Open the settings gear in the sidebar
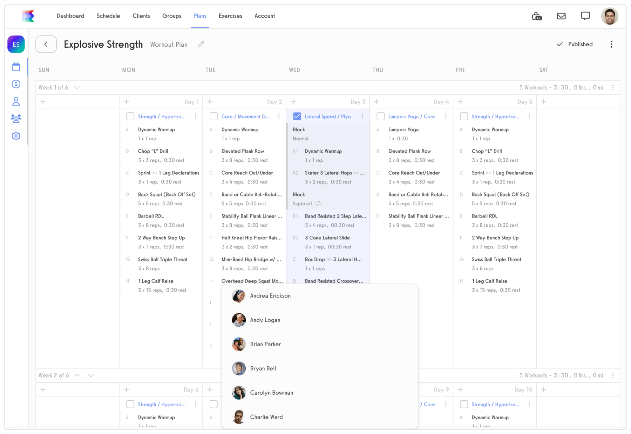Image resolution: width=631 pixels, height=434 pixels. point(16,136)
